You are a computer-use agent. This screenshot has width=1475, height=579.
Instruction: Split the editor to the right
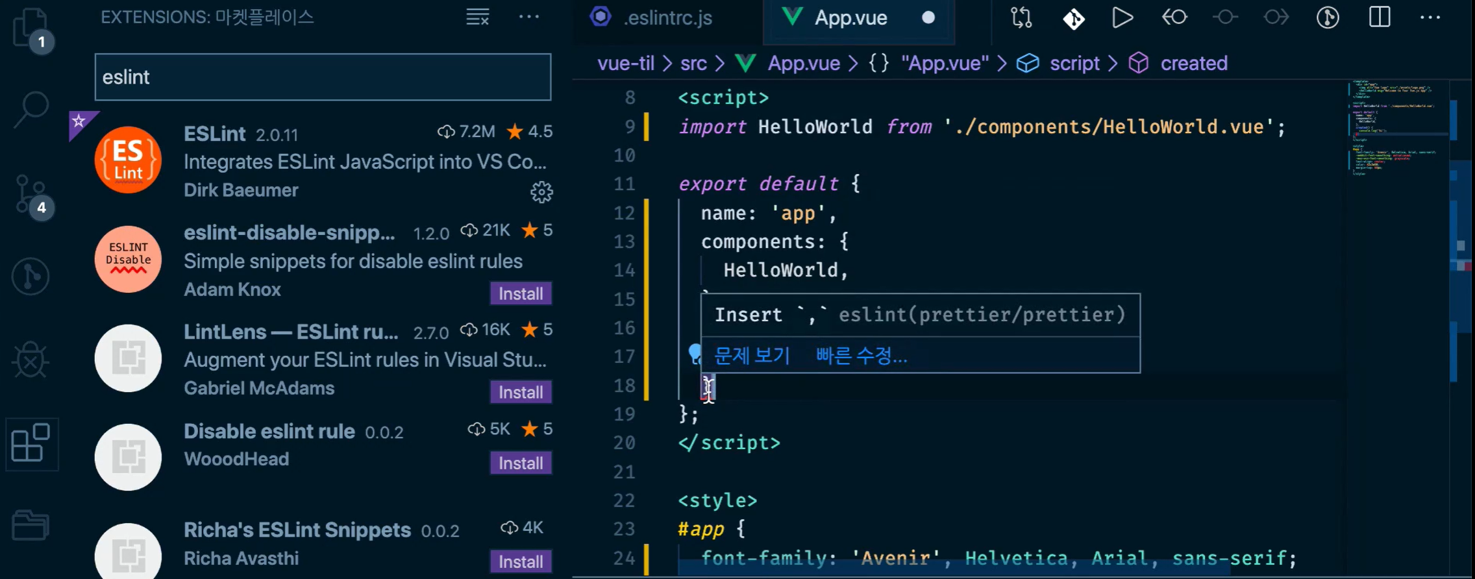coord(1380,18)
